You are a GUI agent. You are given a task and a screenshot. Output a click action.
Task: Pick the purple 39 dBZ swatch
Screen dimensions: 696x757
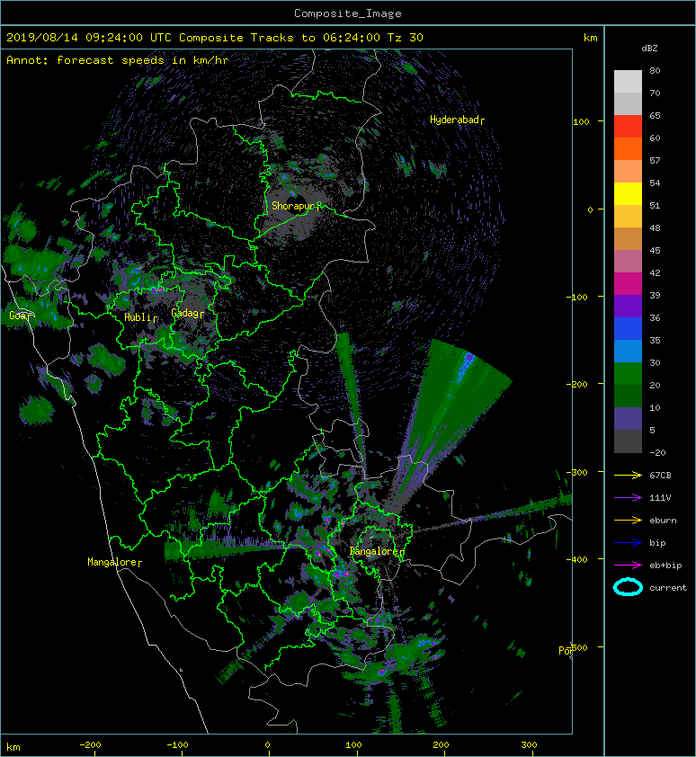[x=628, y=306]
